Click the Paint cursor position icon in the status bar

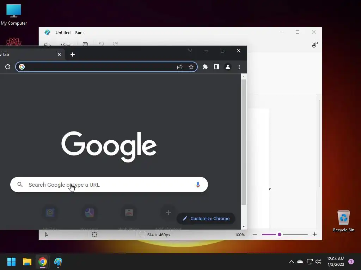tap(46, 234)
